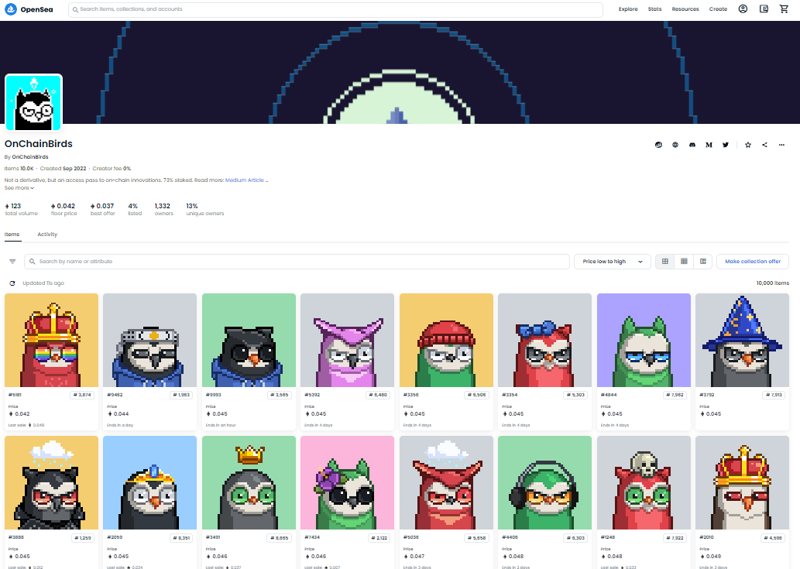Open the Etherscan chart icon link
This screenshot has height=569, width=800.
pyautogui.click(x=659, y=145)
